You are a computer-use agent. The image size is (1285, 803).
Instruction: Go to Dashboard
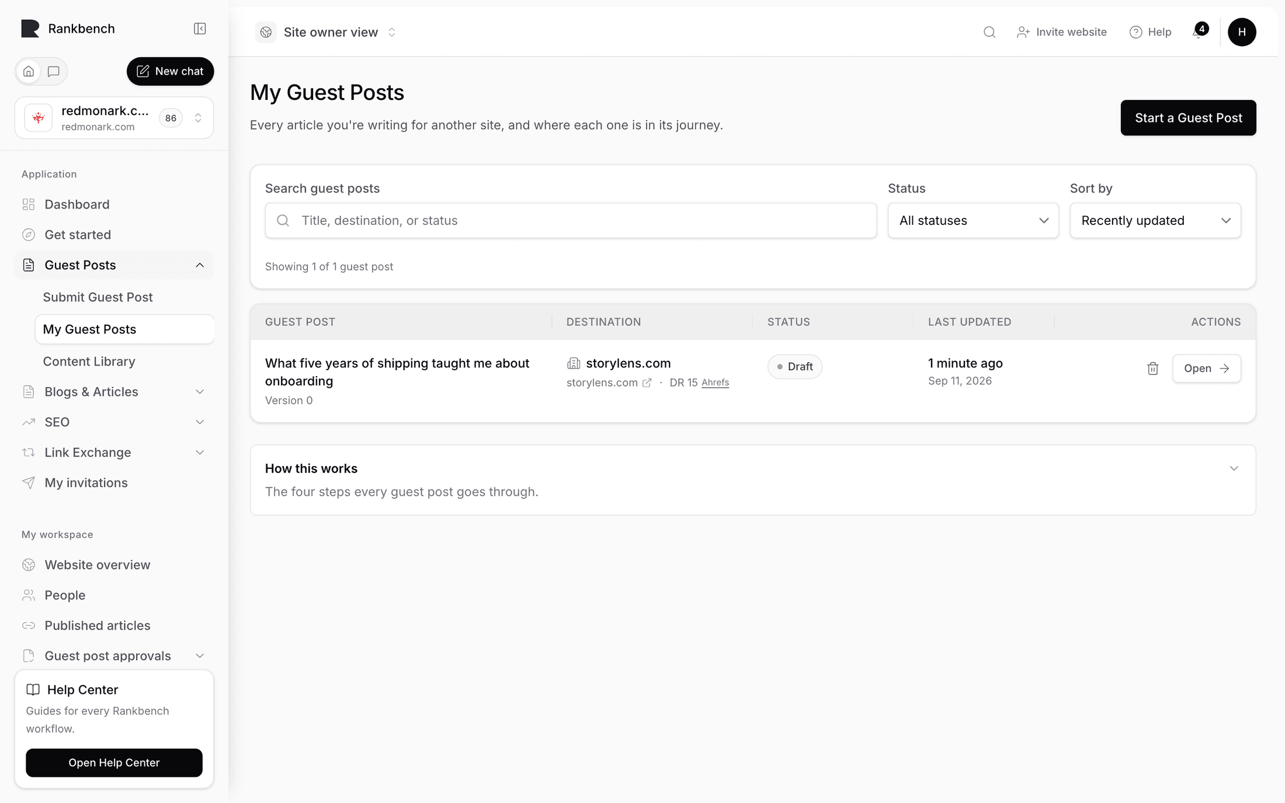[x=114, y=204]
